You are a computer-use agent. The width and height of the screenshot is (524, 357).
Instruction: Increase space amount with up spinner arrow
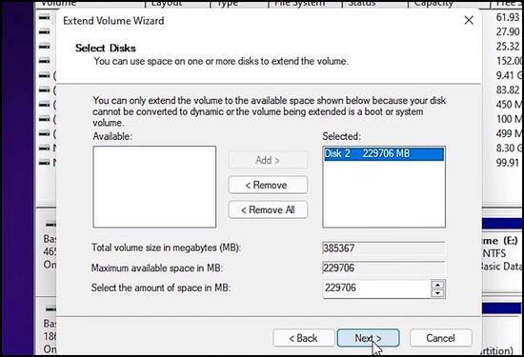pos(437,285)
